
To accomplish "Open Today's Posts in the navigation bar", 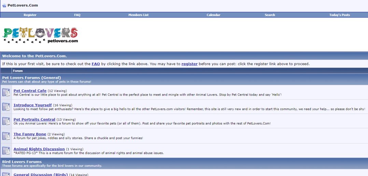I will (x=339, y=15).
